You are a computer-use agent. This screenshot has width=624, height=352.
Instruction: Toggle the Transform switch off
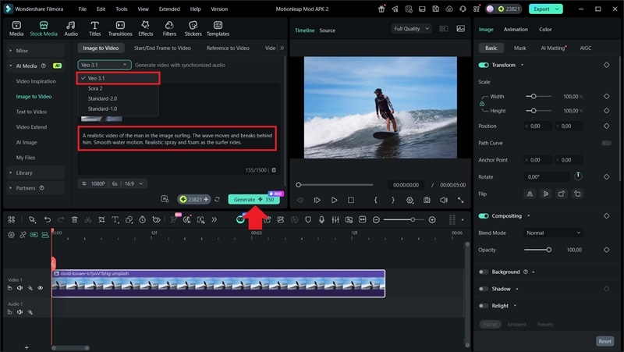tap(484, 65)
